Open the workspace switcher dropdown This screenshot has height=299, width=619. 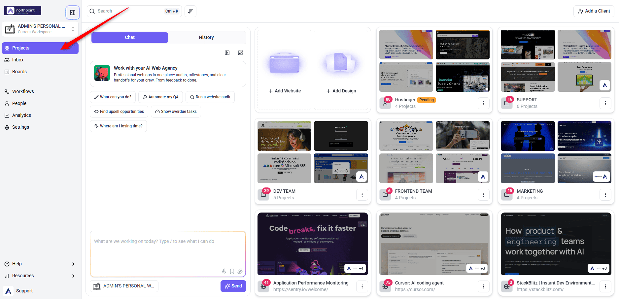point(40,29)
